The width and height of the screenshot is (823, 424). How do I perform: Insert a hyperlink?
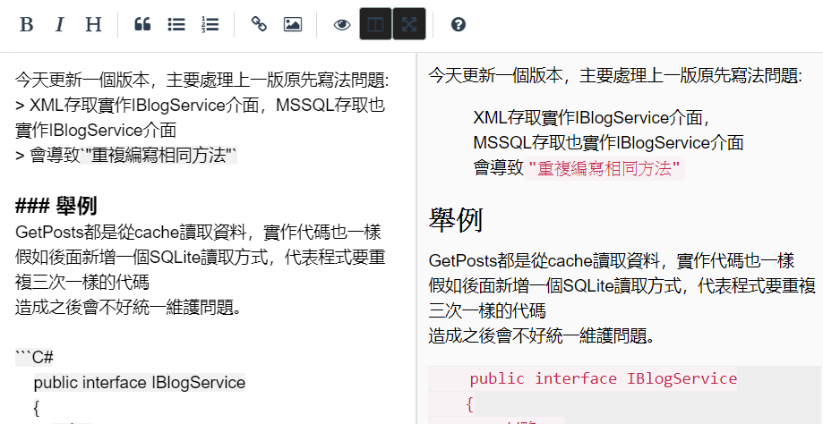260,25
